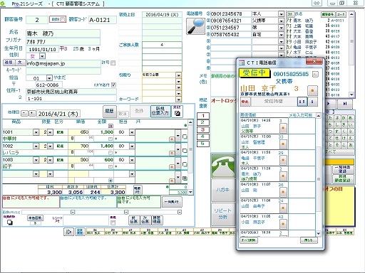Click the 顧客コード input field A-0121

tap(103, 20)
